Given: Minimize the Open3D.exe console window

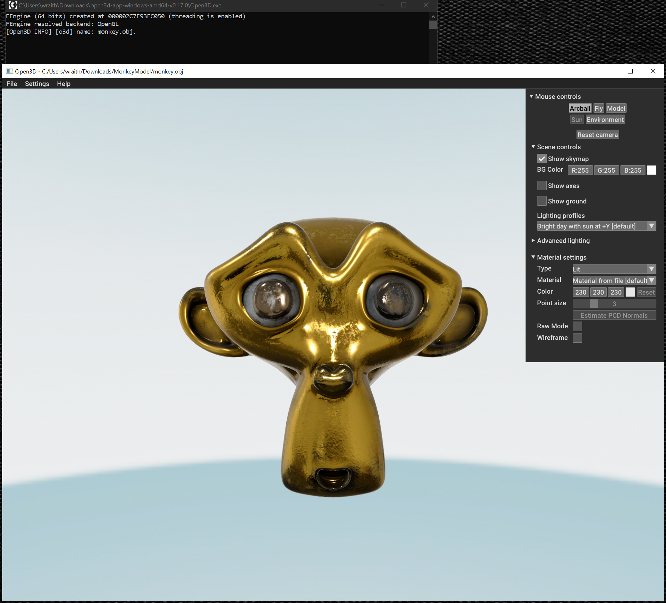Looking at the screenshot, I should pos(381,5).
